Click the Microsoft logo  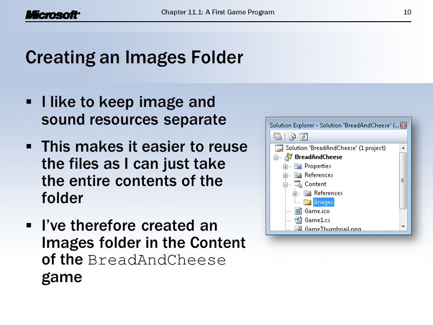53,14
